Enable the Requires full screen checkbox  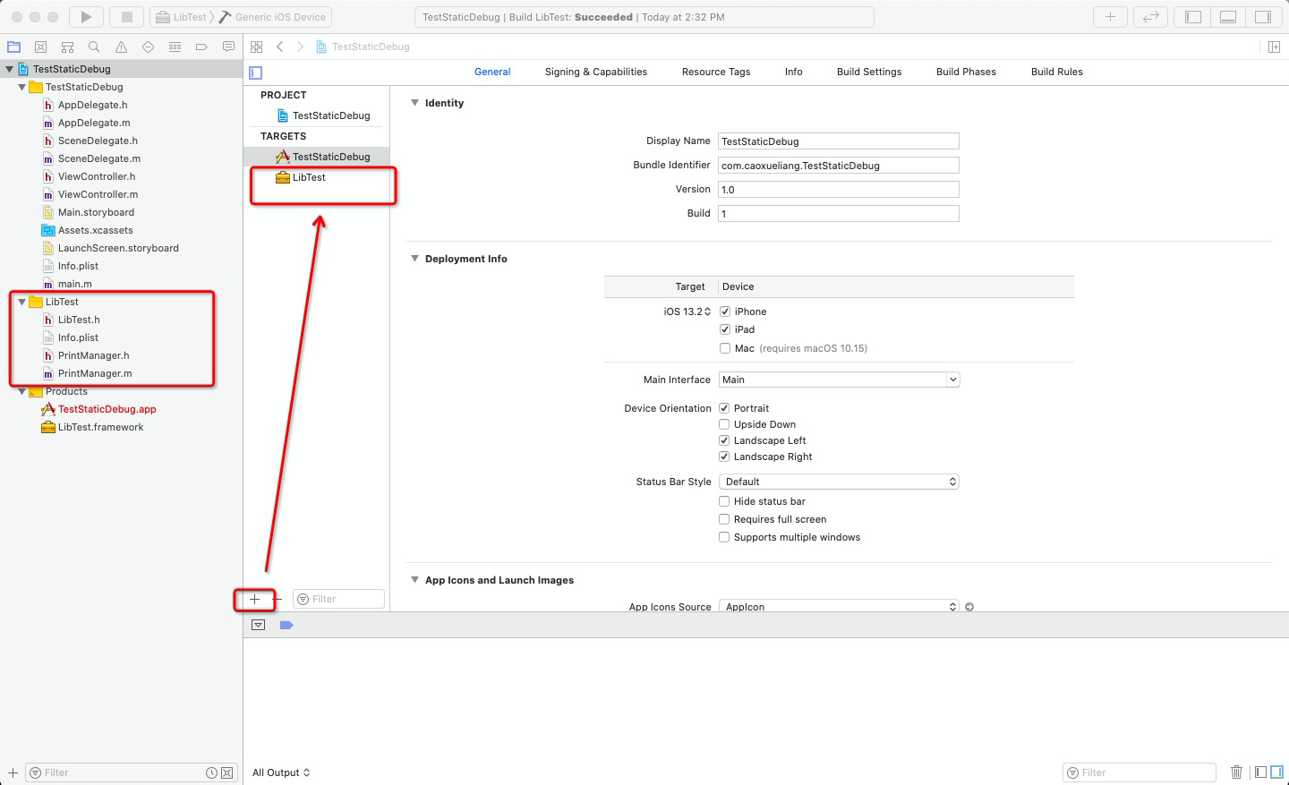724,519
